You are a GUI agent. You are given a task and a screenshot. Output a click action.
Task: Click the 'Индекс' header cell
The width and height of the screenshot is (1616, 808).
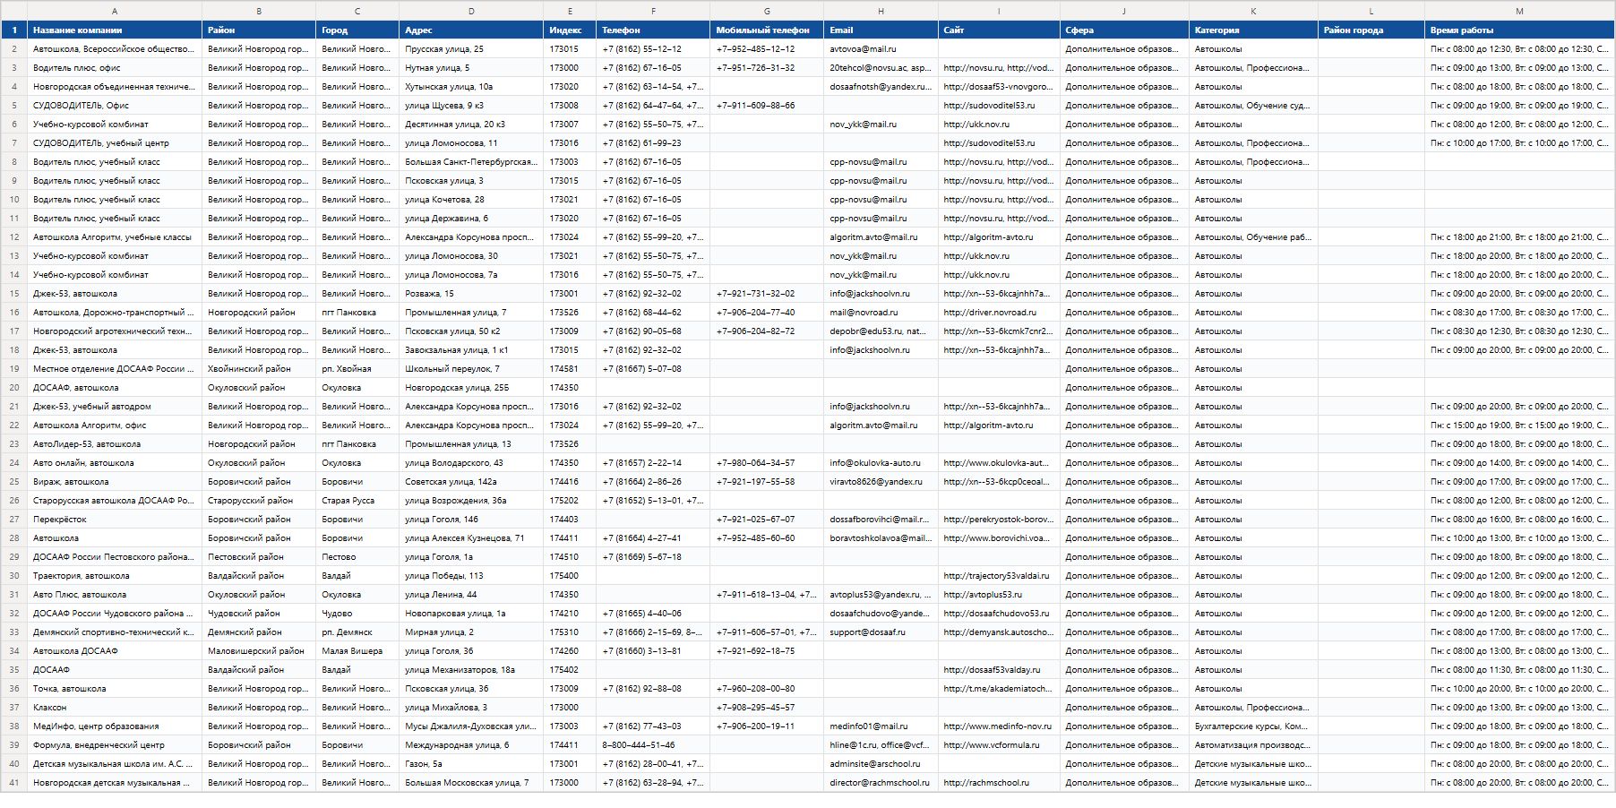pos(570,30)
